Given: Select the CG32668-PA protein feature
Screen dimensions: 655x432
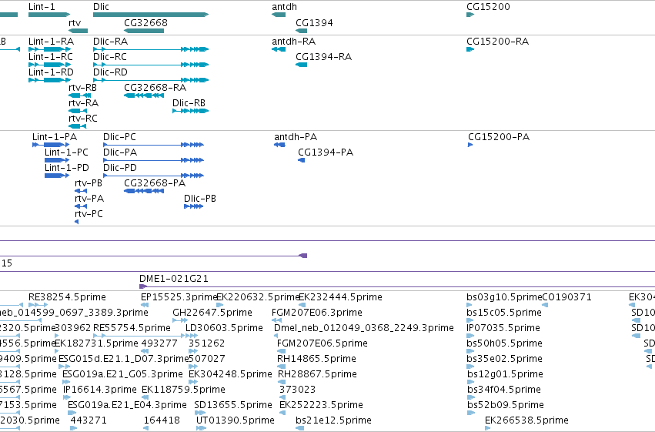Looking at the screenshot, I should (144, 191).
